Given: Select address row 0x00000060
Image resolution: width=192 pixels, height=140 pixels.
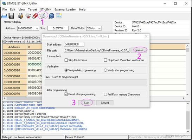Looking at the screenshot, I should (14, 88).
